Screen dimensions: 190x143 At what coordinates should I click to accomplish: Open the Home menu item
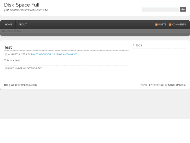[9, 25]
